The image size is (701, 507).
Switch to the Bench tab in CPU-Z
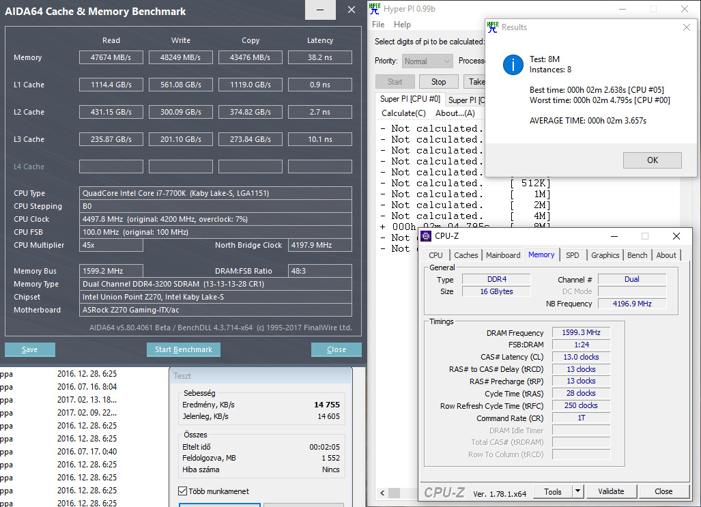637,255
